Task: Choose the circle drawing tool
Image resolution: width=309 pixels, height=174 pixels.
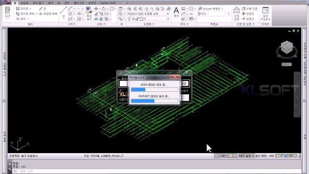Action: point(70,14)
